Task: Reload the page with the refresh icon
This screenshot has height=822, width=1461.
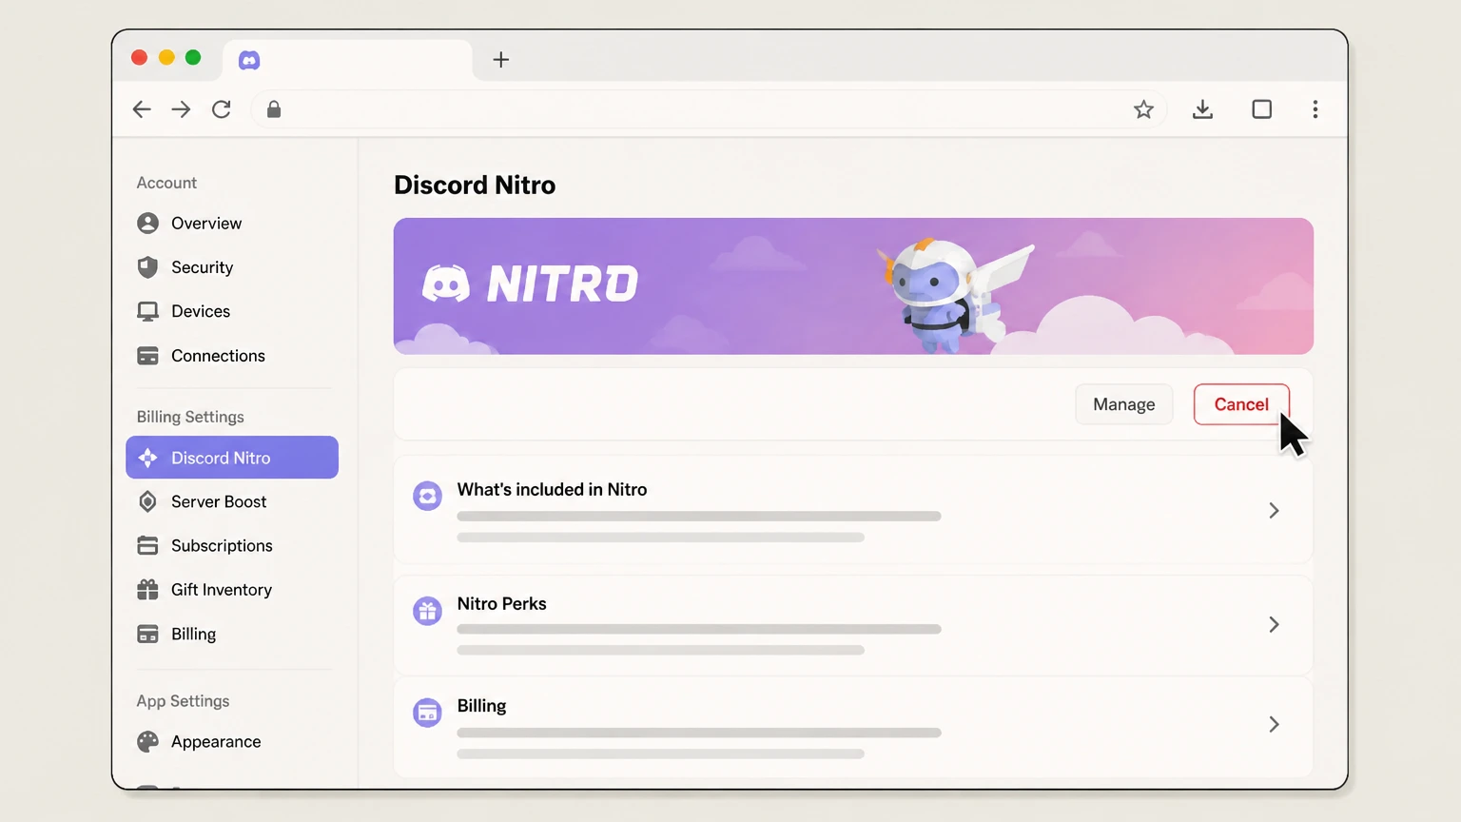Action: click(222, 109)
